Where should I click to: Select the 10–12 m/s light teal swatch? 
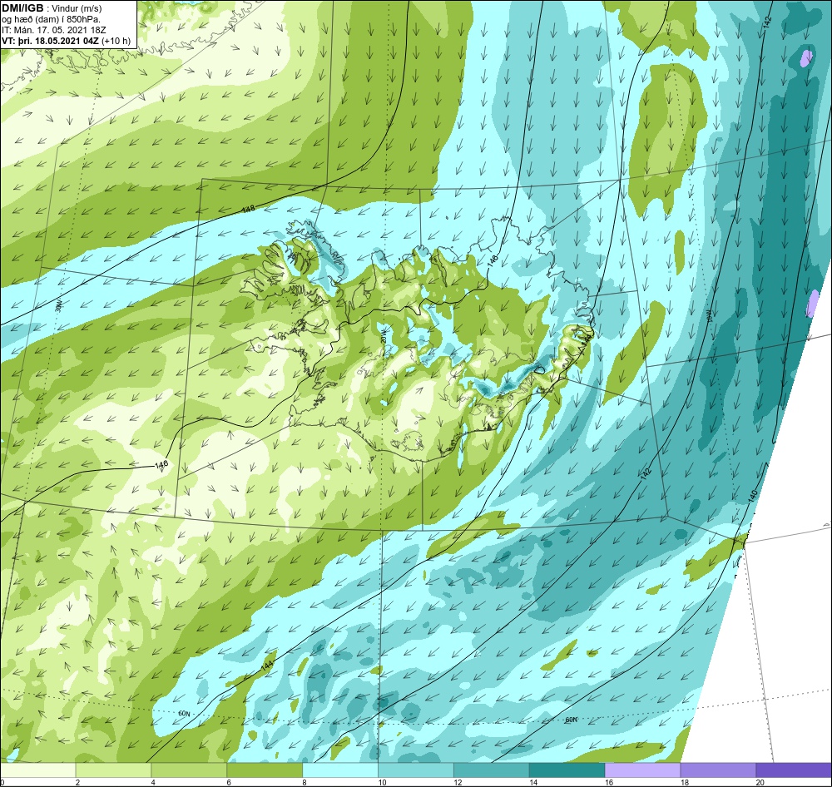(x=416, y=770)
